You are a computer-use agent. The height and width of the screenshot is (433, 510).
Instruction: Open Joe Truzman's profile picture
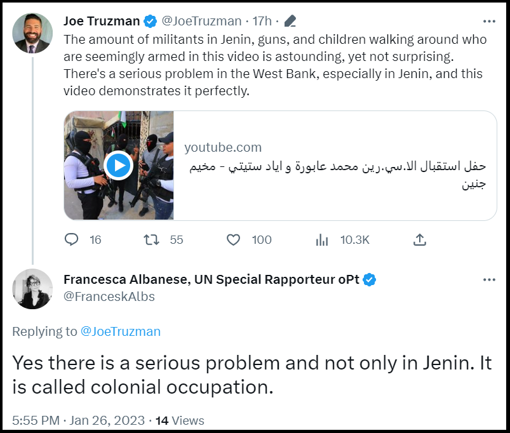(32, 33)
